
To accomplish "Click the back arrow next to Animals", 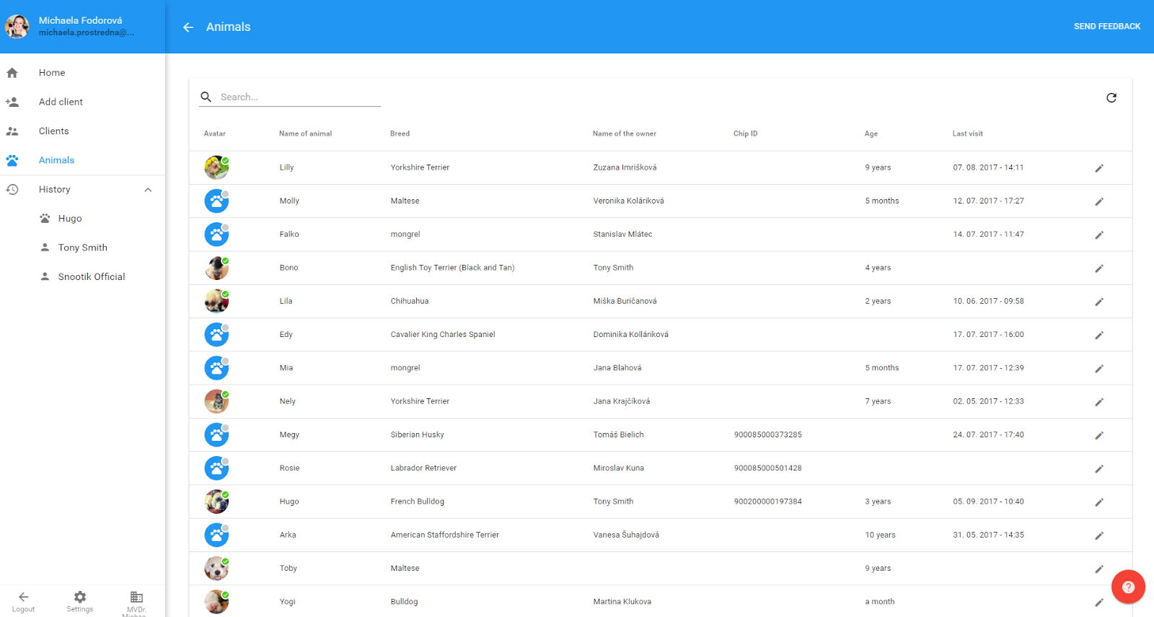I will [188, 27].
